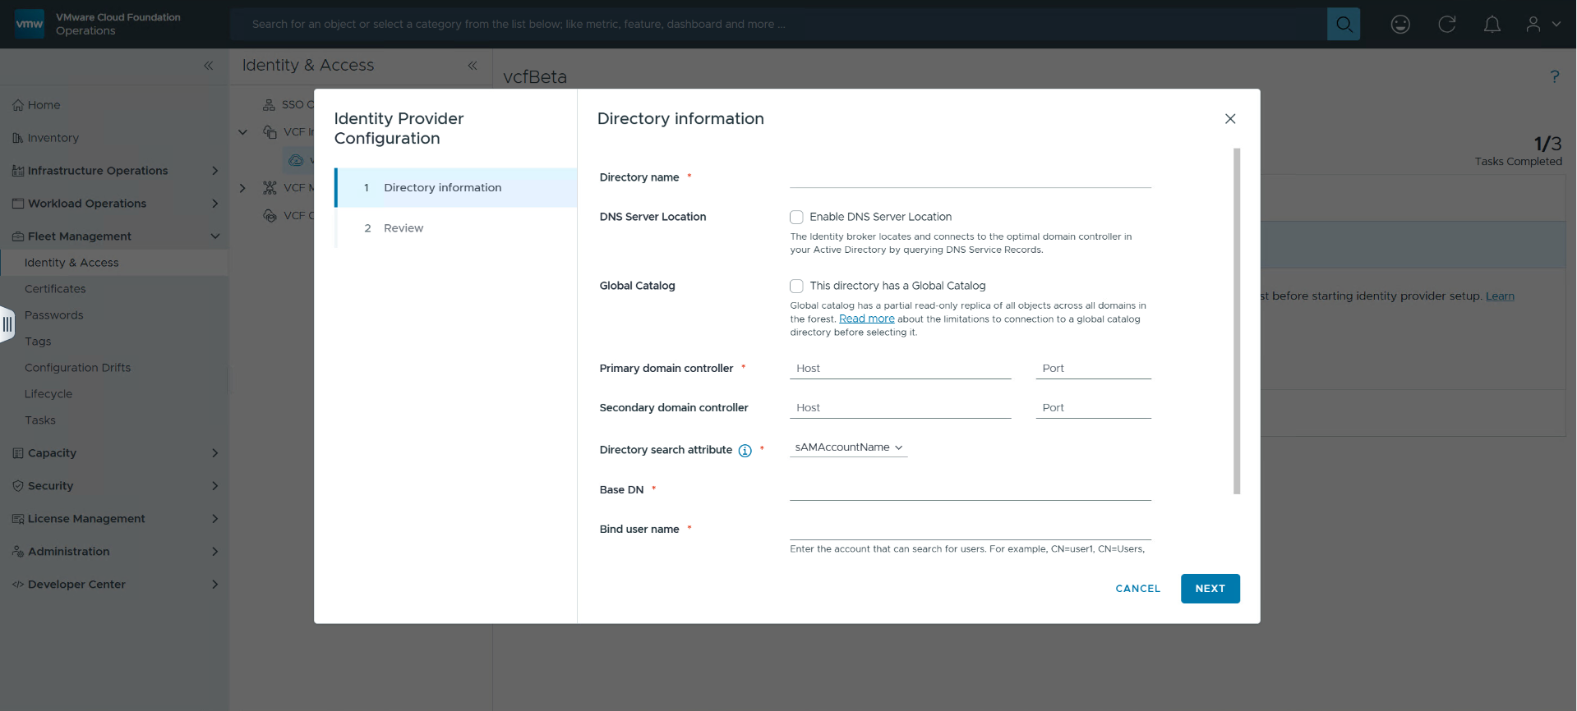Expand Administration menu chevron

click(x=215, y=552)
